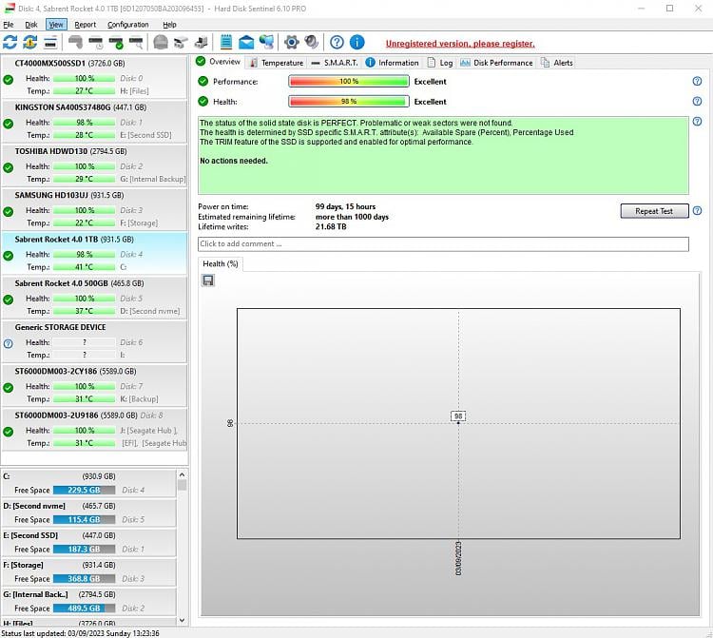Open the Configuration menu
Image resolution: width=713 pixels, height=638 pixels.
(x=127, y=25)
